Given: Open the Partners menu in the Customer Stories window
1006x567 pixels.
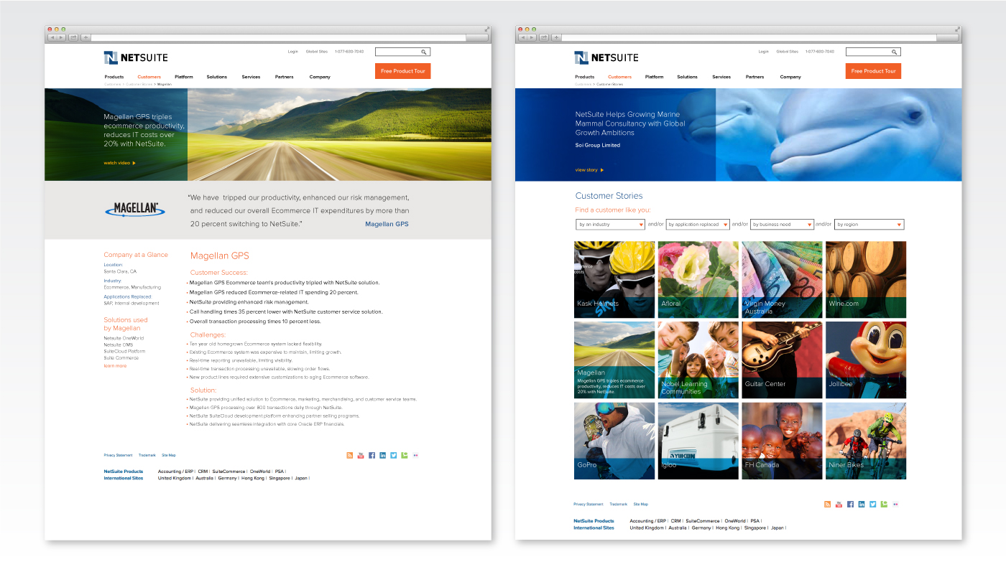Looking at the screenshot, I should 754,77.
